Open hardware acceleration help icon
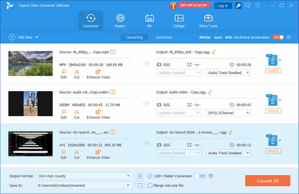This screenshot has width=299, height=194. (288, 37)
